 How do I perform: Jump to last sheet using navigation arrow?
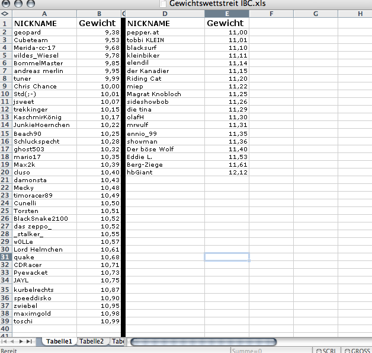(30, 342)
